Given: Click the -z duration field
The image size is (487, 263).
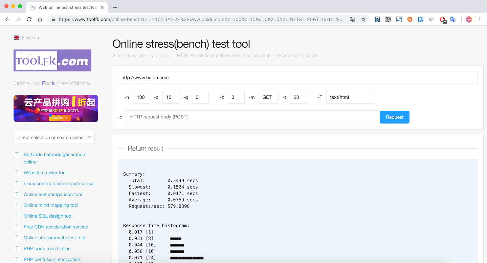Looking at the screenshot, I should point(236,97).
